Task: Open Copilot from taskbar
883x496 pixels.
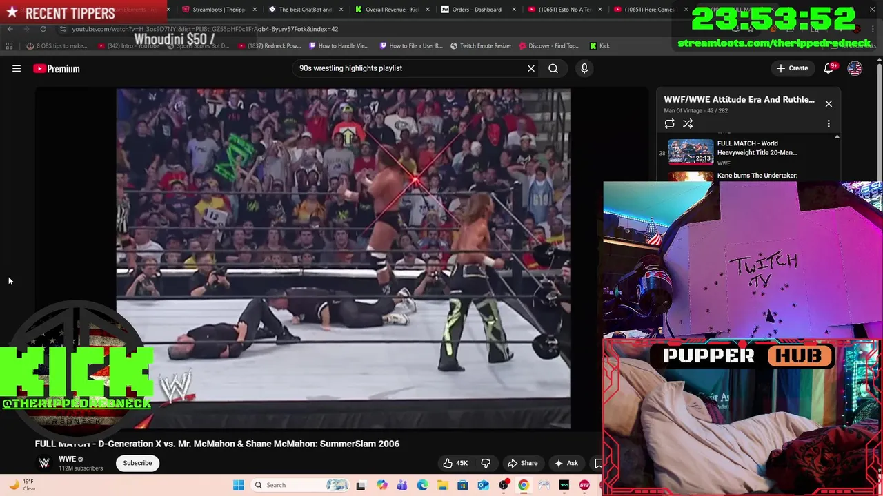Action: pyautogui.click(x=381, y=485)
